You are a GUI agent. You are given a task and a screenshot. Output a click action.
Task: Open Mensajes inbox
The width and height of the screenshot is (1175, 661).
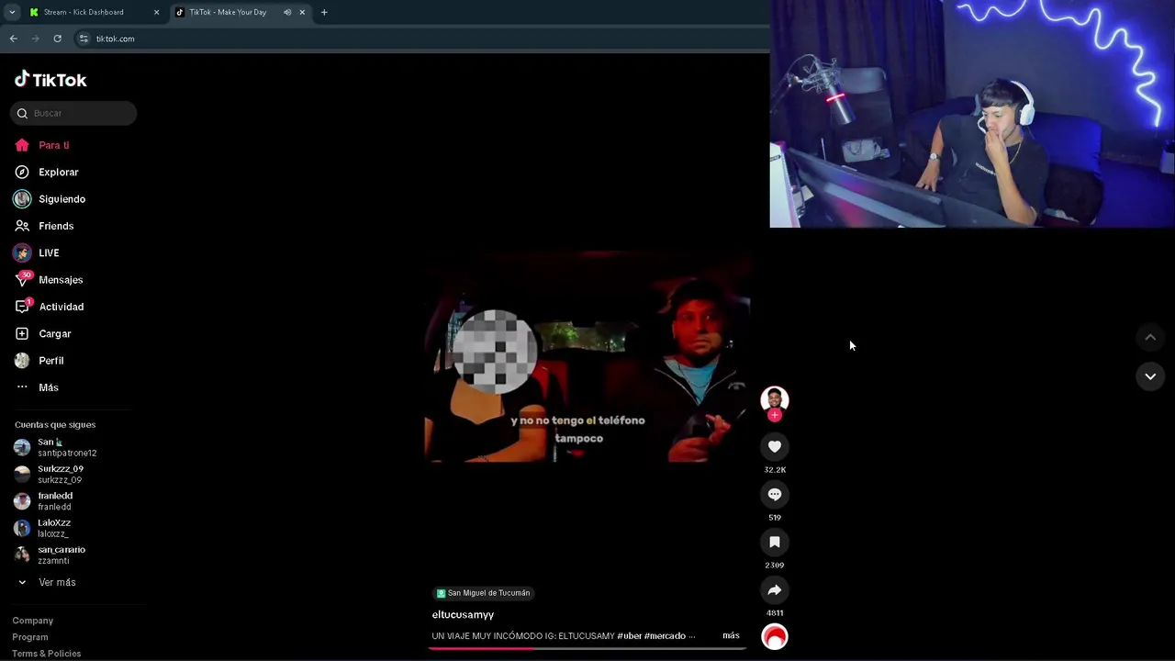49,280
